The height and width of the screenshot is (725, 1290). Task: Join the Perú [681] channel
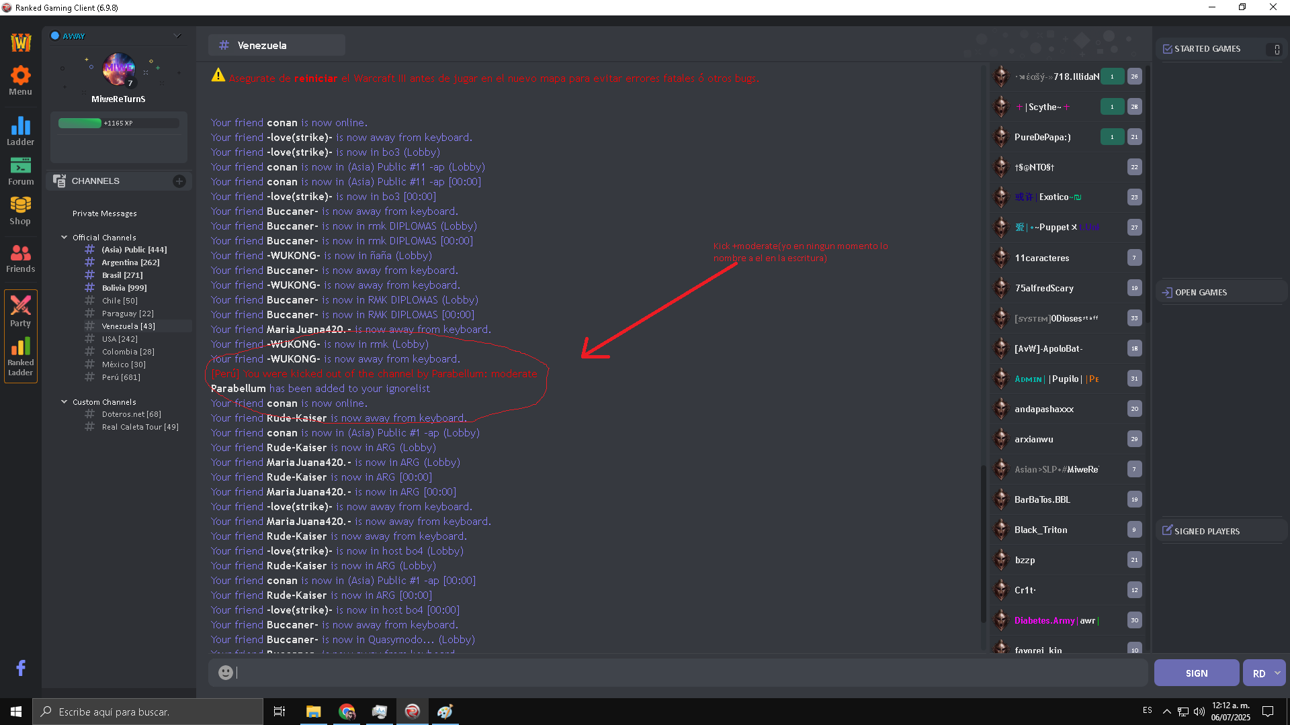click(121, 377)
